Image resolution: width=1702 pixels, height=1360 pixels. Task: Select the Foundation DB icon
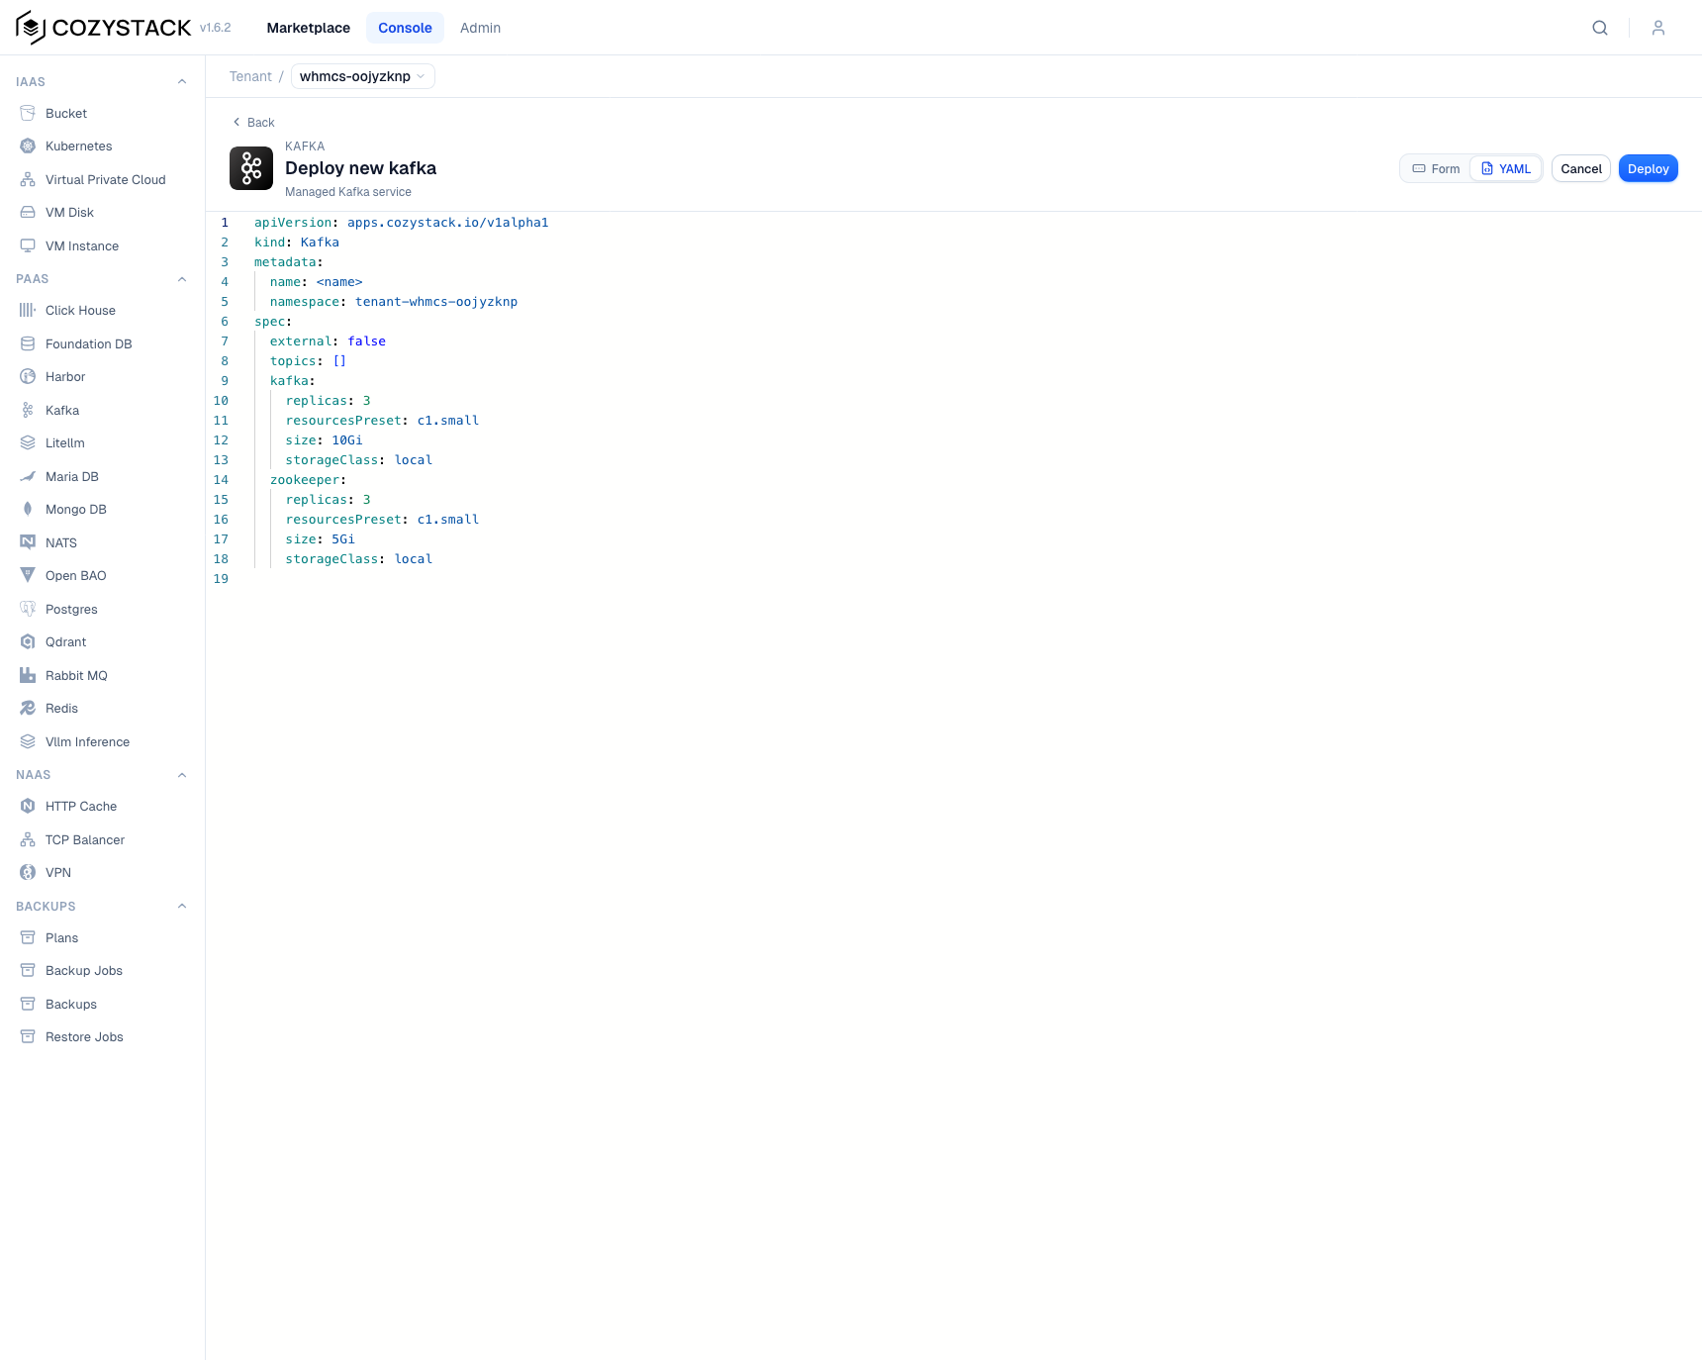tap(28, 343)
